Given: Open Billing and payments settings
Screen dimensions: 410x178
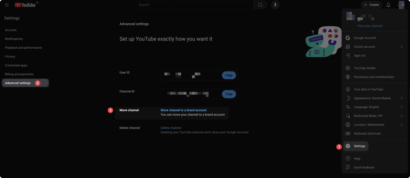Looking at the screenshot, I should point(19,74).
